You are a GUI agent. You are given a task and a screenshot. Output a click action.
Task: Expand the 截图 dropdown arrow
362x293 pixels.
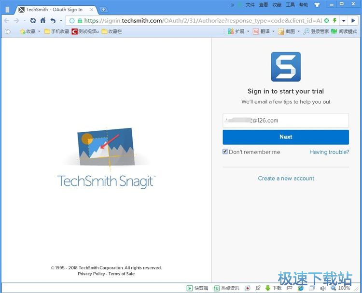coord(298,31)
